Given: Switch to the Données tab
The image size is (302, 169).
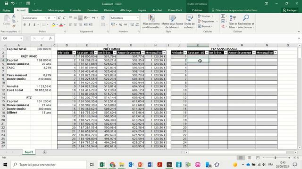Looking at the screenshot, I should pos(92,10).
